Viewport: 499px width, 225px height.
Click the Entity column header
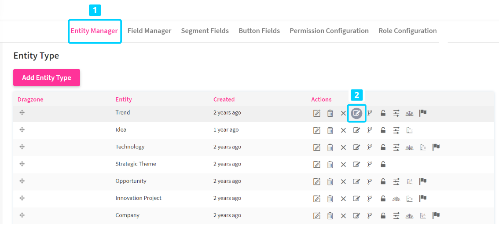pyautogui.click(x=124, y=100)
